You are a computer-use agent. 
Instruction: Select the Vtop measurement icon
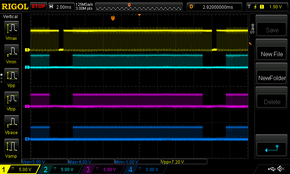point(12,99)
